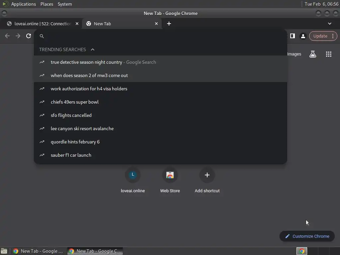Click the loveai.online shortcut tile

point(133,180)
